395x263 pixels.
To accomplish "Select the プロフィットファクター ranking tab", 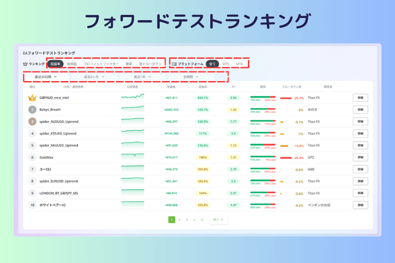I will tap(101, 64).
